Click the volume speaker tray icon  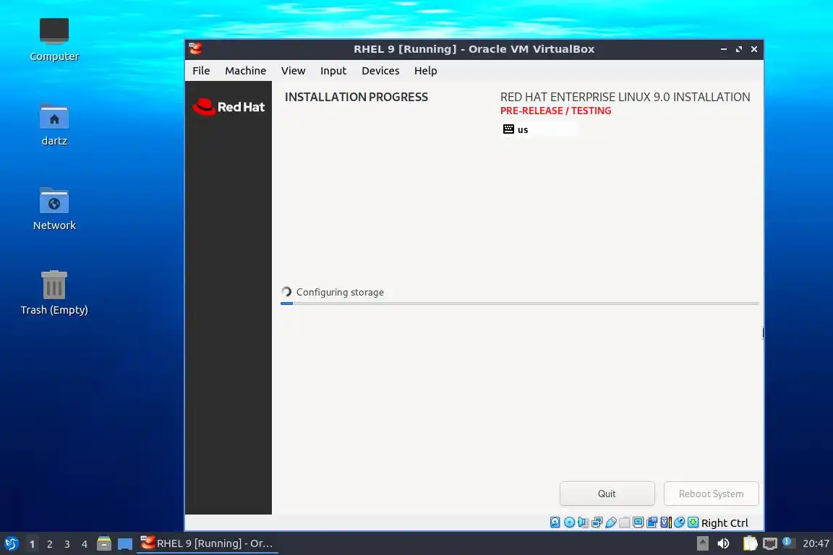[723, 543]
